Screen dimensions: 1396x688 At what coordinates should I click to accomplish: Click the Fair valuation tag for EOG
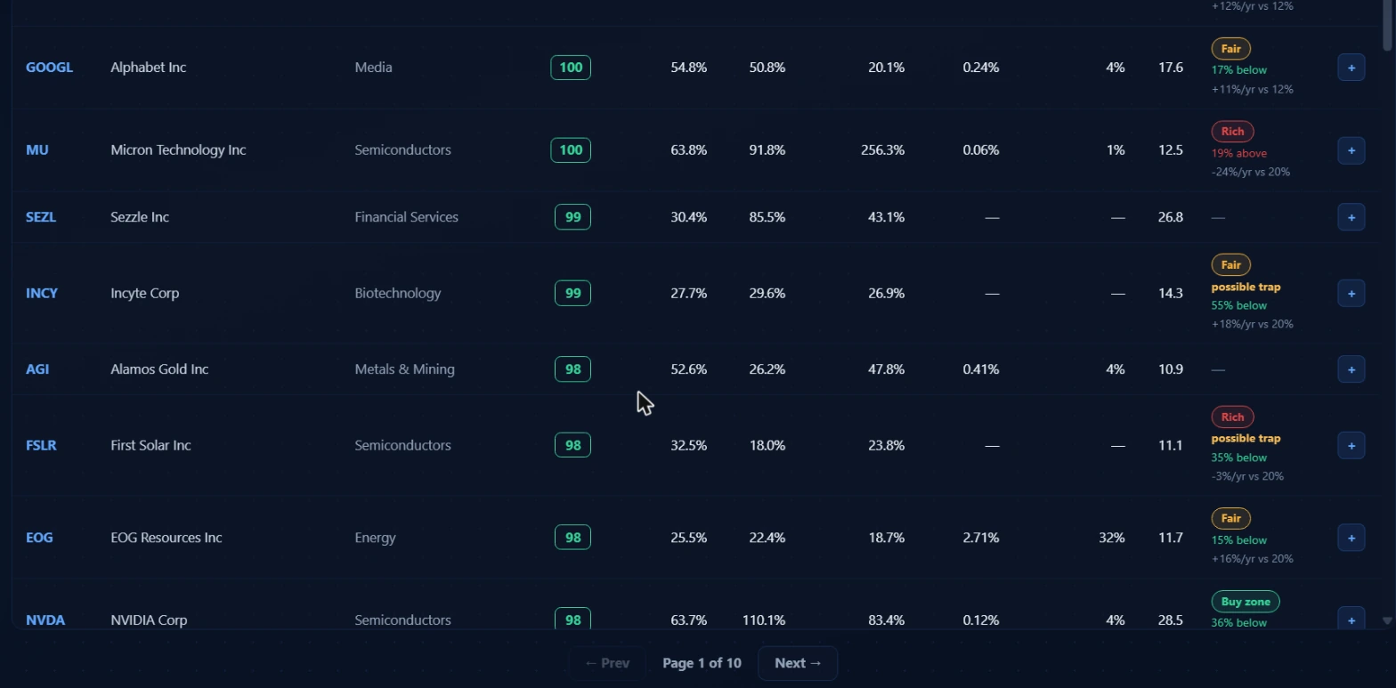click(x=1230, y=519)
